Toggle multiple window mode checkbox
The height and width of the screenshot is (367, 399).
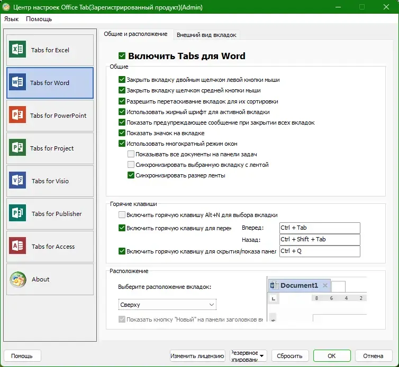pos(122,144)
